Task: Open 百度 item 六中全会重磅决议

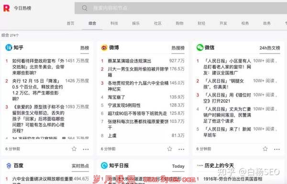Action: click(43, 180)
